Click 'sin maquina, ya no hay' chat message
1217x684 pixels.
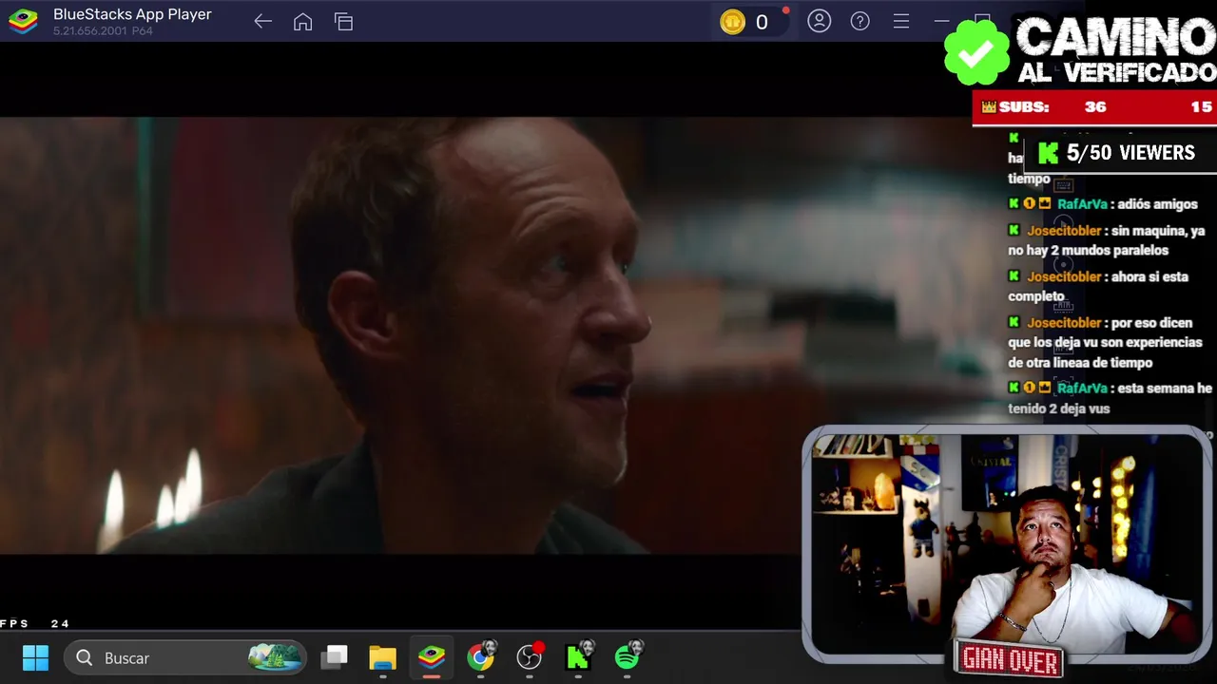pos(1107,240)
